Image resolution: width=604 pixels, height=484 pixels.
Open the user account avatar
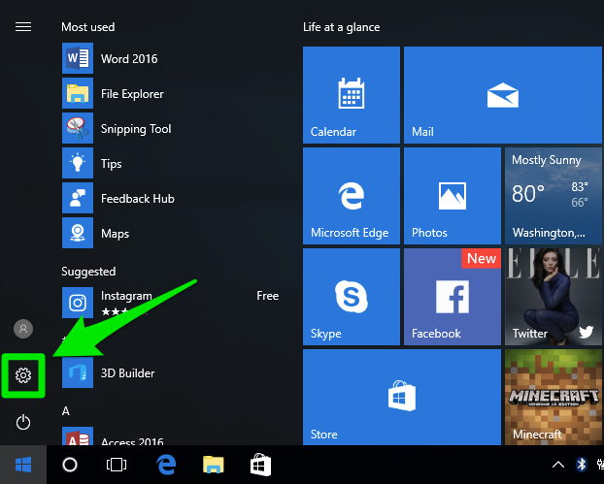pos(23,329)
